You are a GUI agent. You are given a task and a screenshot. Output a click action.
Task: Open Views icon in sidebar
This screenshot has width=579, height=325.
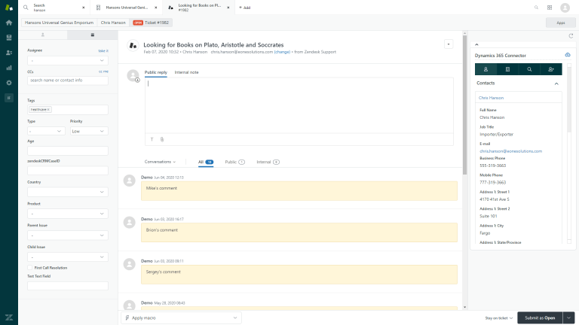pyautogui.click(x=9, y=38)
